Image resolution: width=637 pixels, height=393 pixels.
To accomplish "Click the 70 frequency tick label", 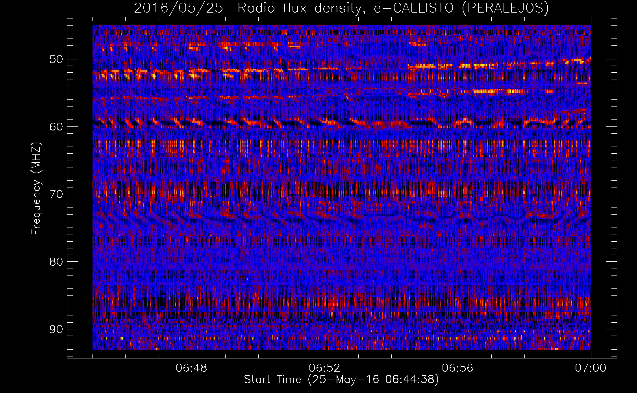I will [x=56, y=194].
